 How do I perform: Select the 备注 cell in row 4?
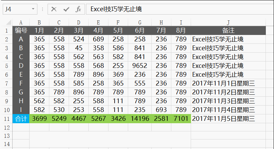228,57
